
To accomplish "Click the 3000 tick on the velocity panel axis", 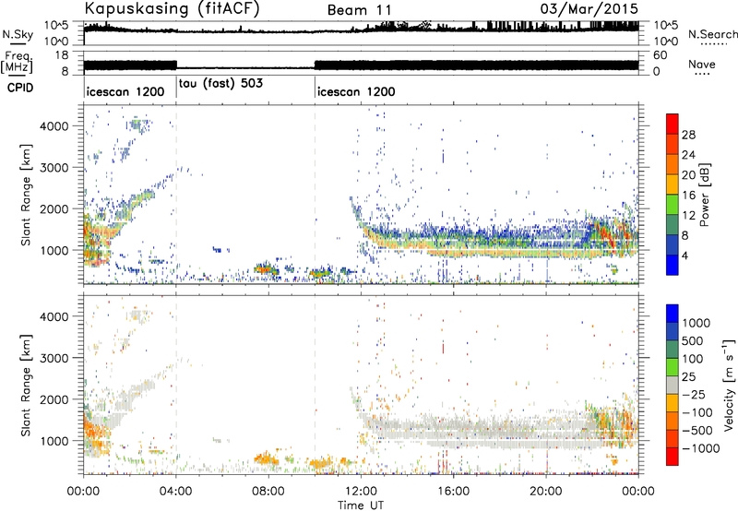I will 54,358.
